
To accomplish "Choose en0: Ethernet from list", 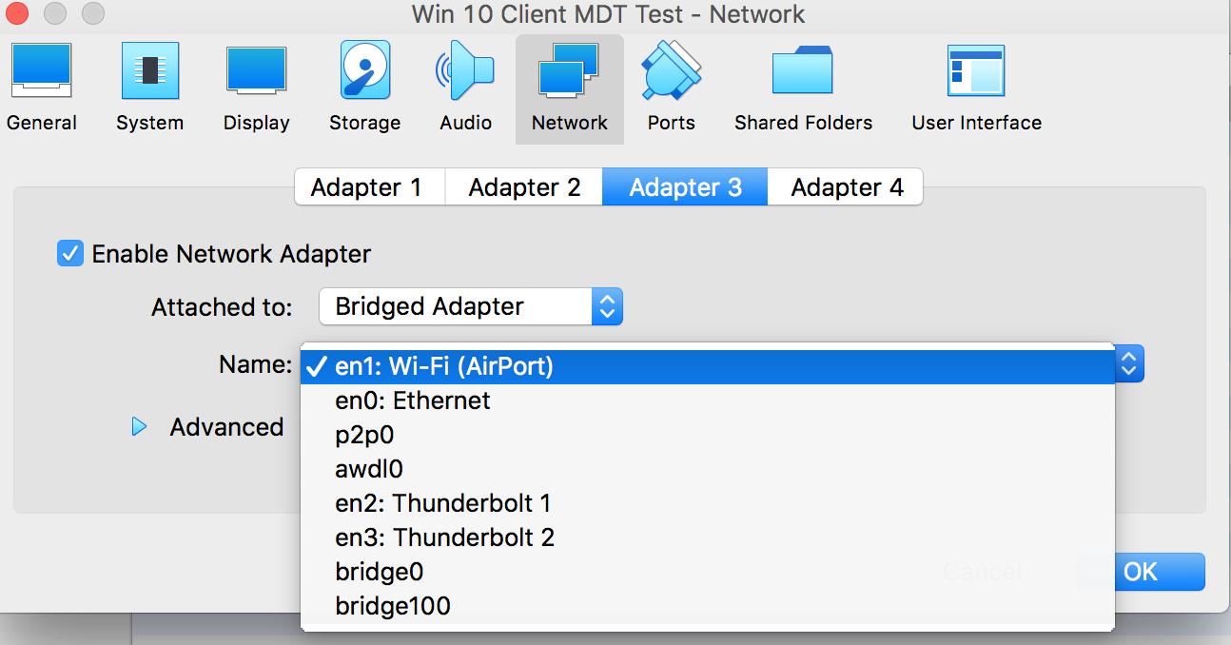I will tap(707, 401).
